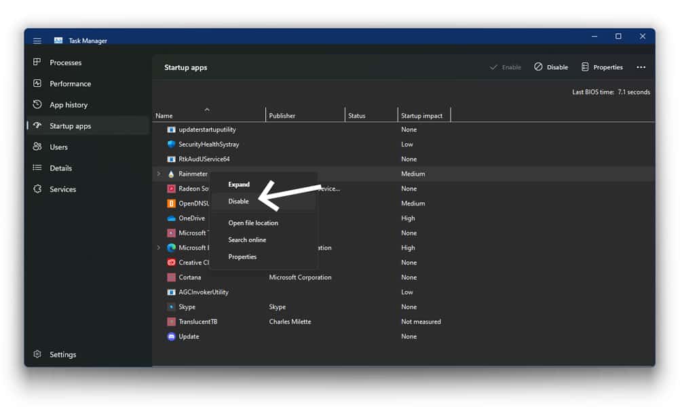The height and width of the screenshot is (407, 680).
Task: Click the updaterstartuputility app icon
Action: tap(171, 130)
